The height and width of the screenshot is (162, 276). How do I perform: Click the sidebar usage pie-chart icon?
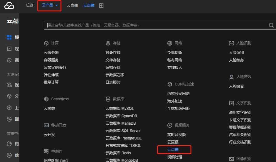9,144
